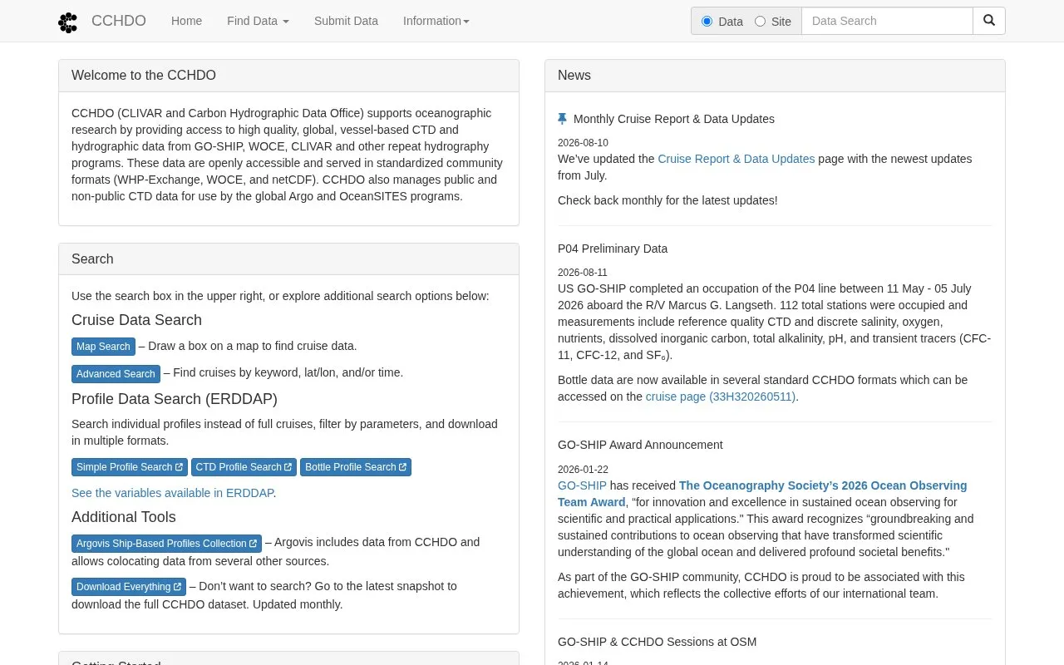Click the Download Everything button
The width and height of the screenshot is (1064, 665).
pyautogui.click(x=129, y=587)
